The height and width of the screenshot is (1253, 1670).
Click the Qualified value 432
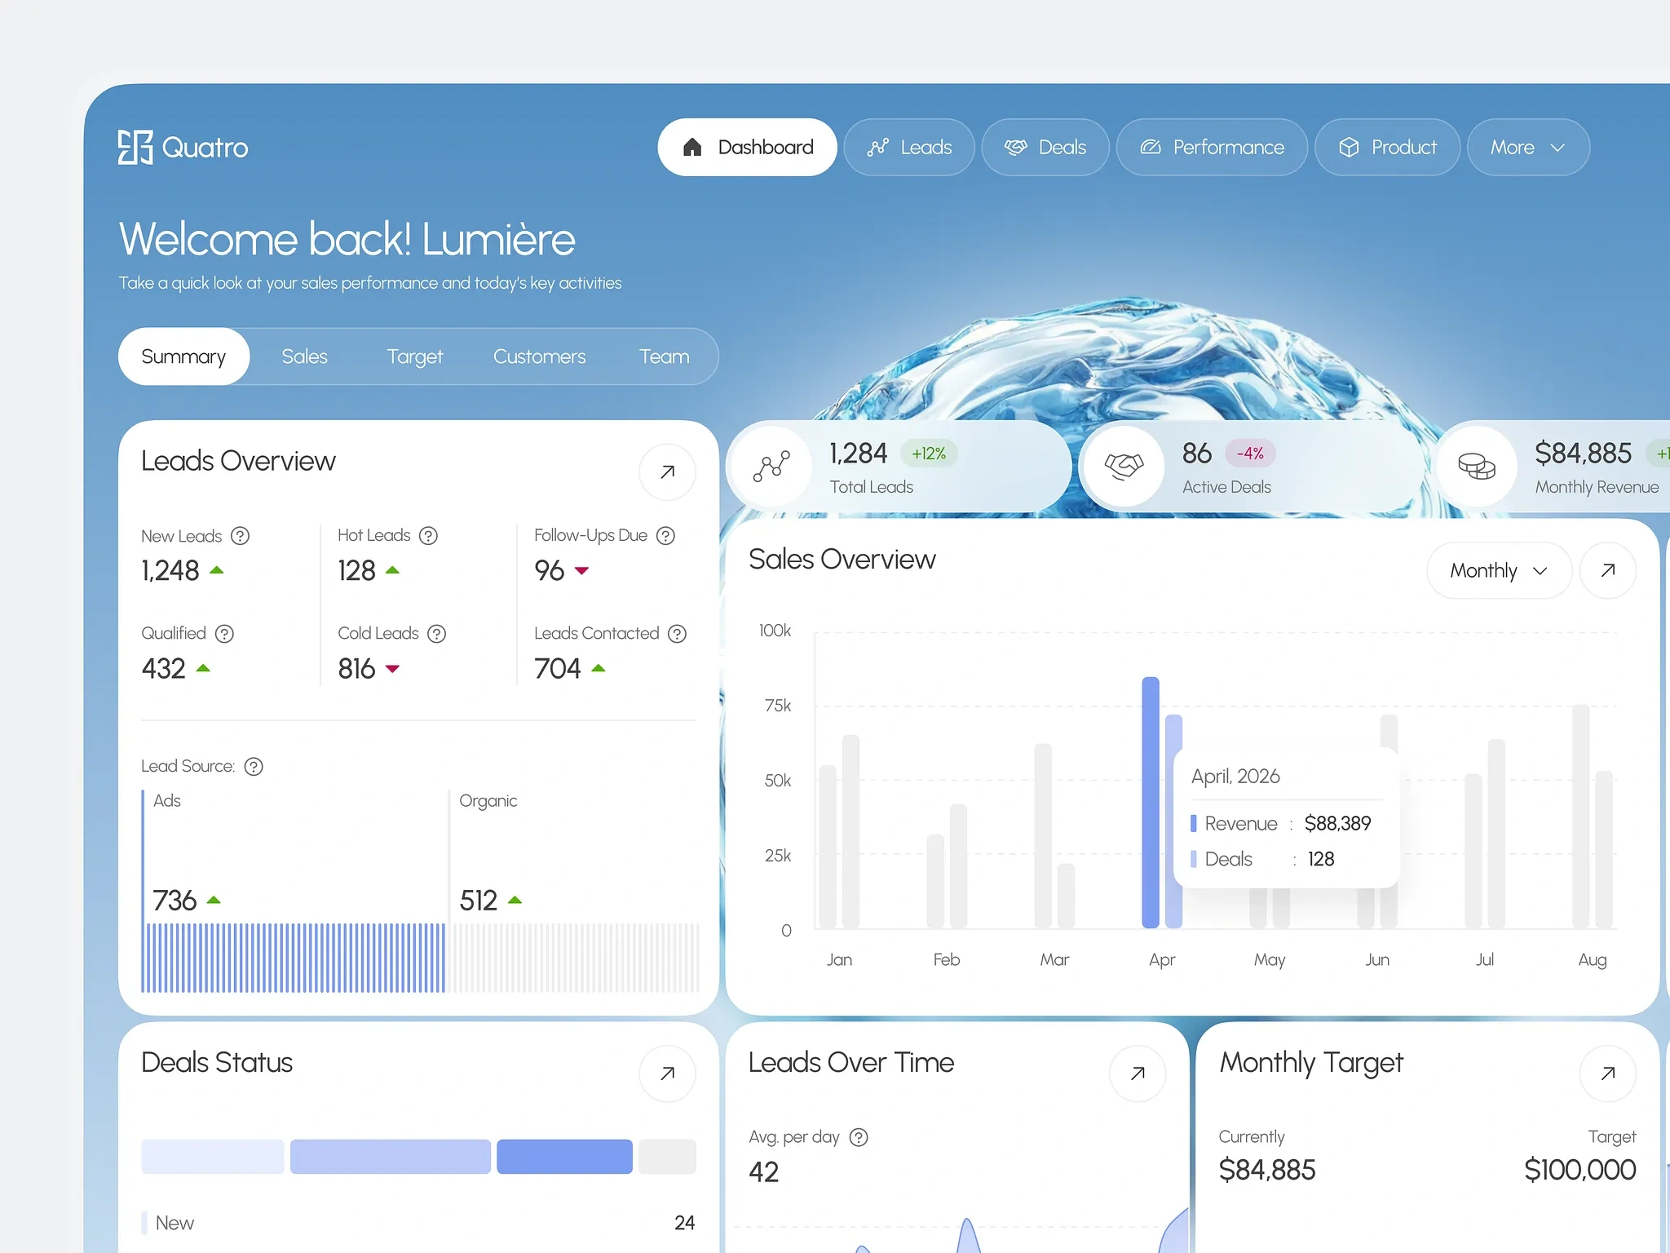164,669
